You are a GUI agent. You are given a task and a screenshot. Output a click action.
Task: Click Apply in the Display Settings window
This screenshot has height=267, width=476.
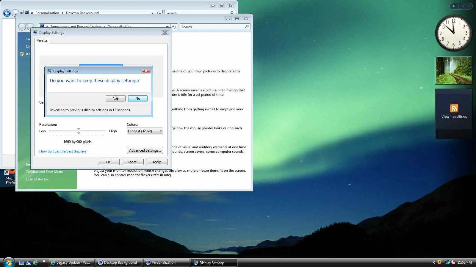click(x=157, y=162)
